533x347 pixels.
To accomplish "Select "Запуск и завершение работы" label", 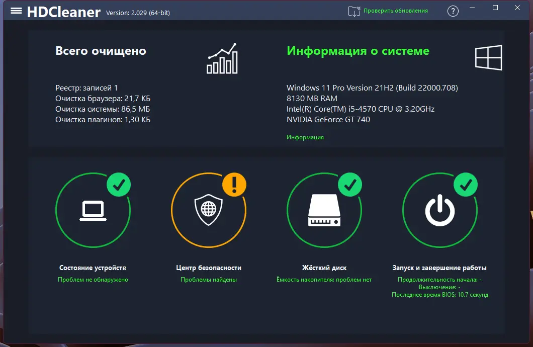I will [x=439, y=268].
